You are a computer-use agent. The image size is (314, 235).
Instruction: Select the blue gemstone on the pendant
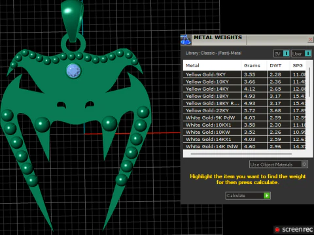point(73,71)
